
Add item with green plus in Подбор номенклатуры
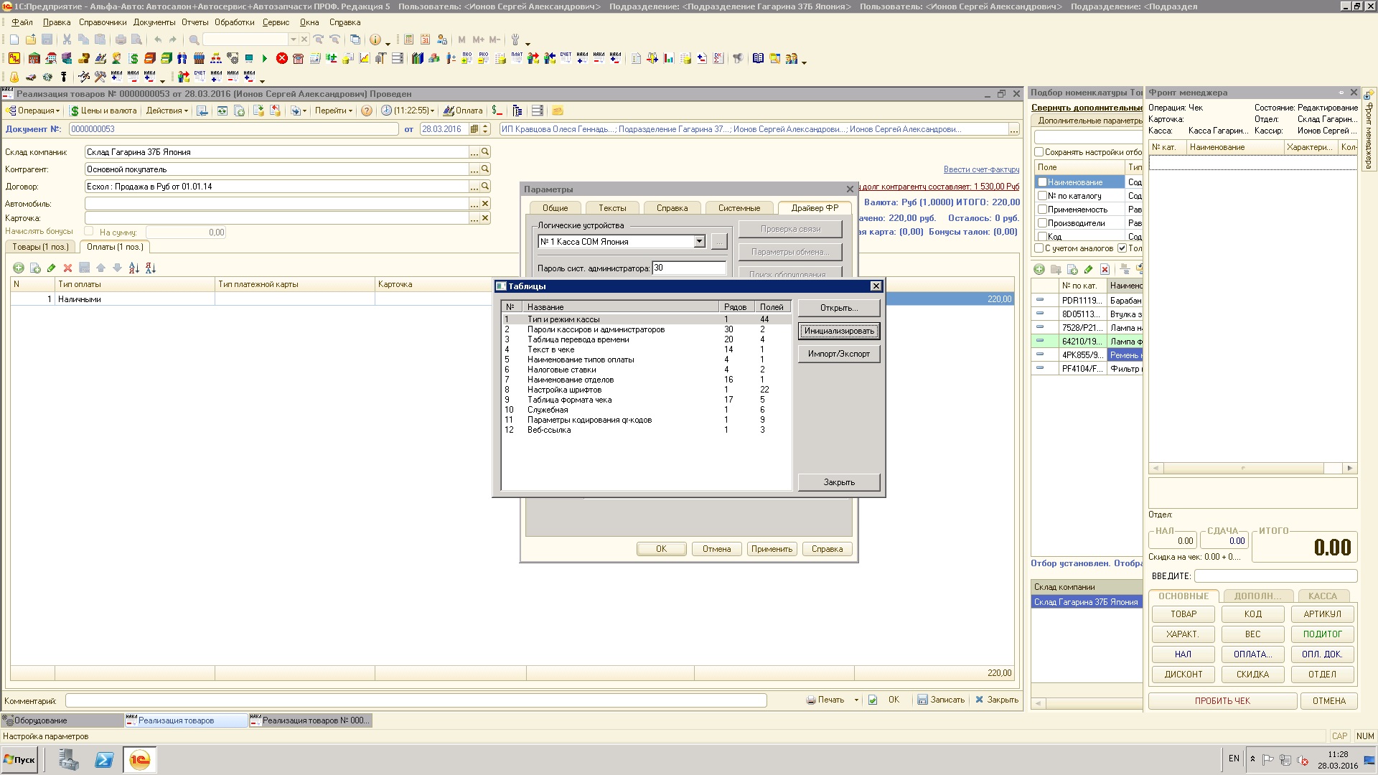[x=1039, y=270]
